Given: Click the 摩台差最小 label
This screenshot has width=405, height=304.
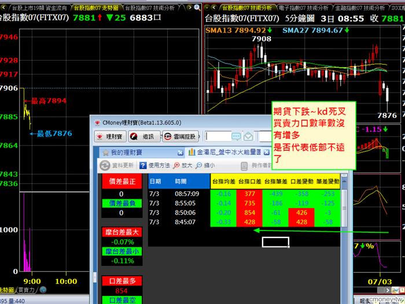Looking at the screenshot, I should pos(122,251).
